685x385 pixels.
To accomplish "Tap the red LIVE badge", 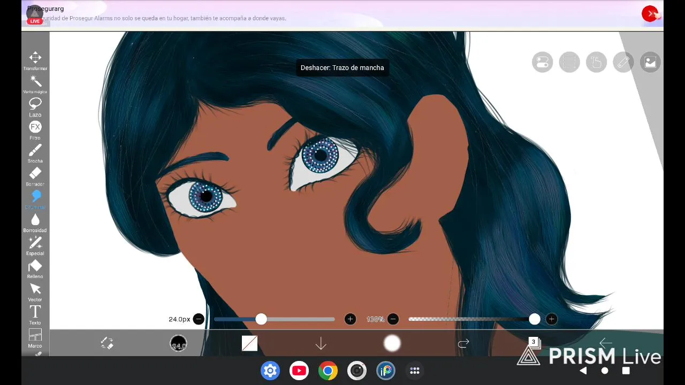I will pos(35,21).
